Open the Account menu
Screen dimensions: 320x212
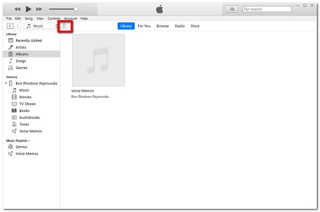tap(70, 19)
